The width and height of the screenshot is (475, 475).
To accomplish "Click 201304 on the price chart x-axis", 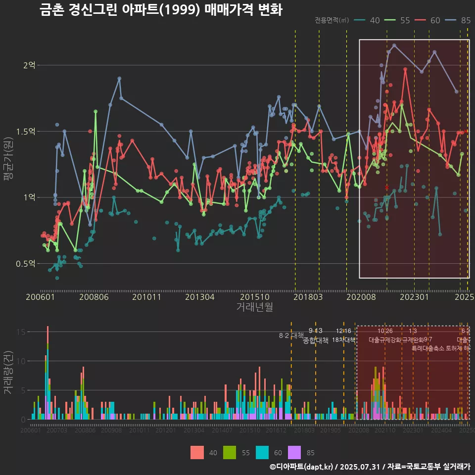I will [199, 297].
